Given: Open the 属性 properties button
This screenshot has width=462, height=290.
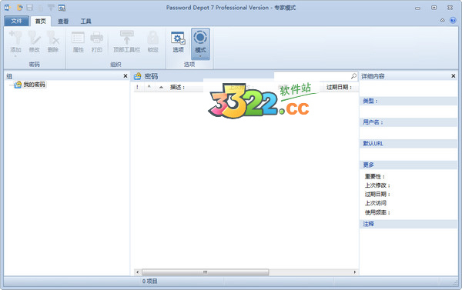Looking at the screenshot, I should pyautogui.click(x=78, y=42).
